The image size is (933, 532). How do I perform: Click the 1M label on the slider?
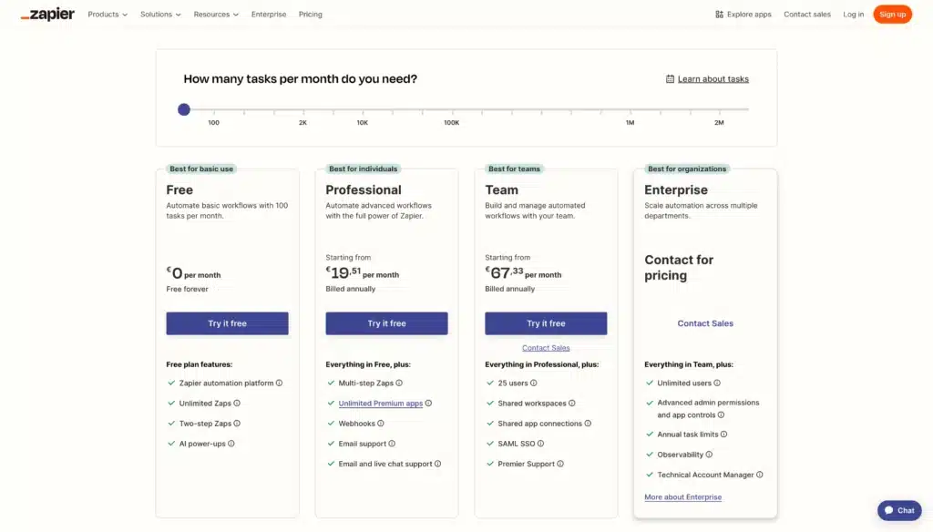tap(631, 123)
